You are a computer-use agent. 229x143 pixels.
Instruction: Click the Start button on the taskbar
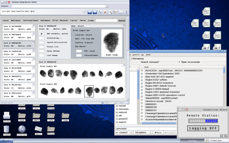click(6, 141)
